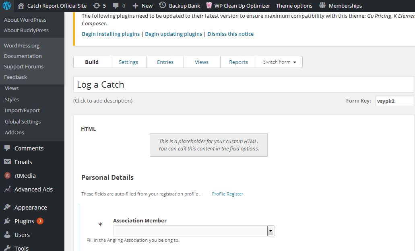415x251 pixels.
Task: Click the comments bubble icon in top bar
Action: pyautogui.click(x=116, y=6)
